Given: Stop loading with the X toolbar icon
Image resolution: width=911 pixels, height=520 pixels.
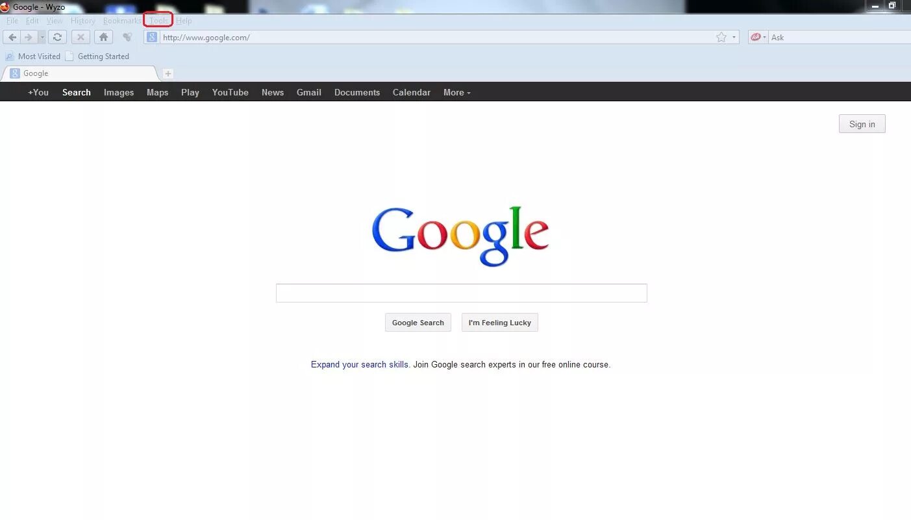Looking at the screenshot, I should tap(81, 37).
